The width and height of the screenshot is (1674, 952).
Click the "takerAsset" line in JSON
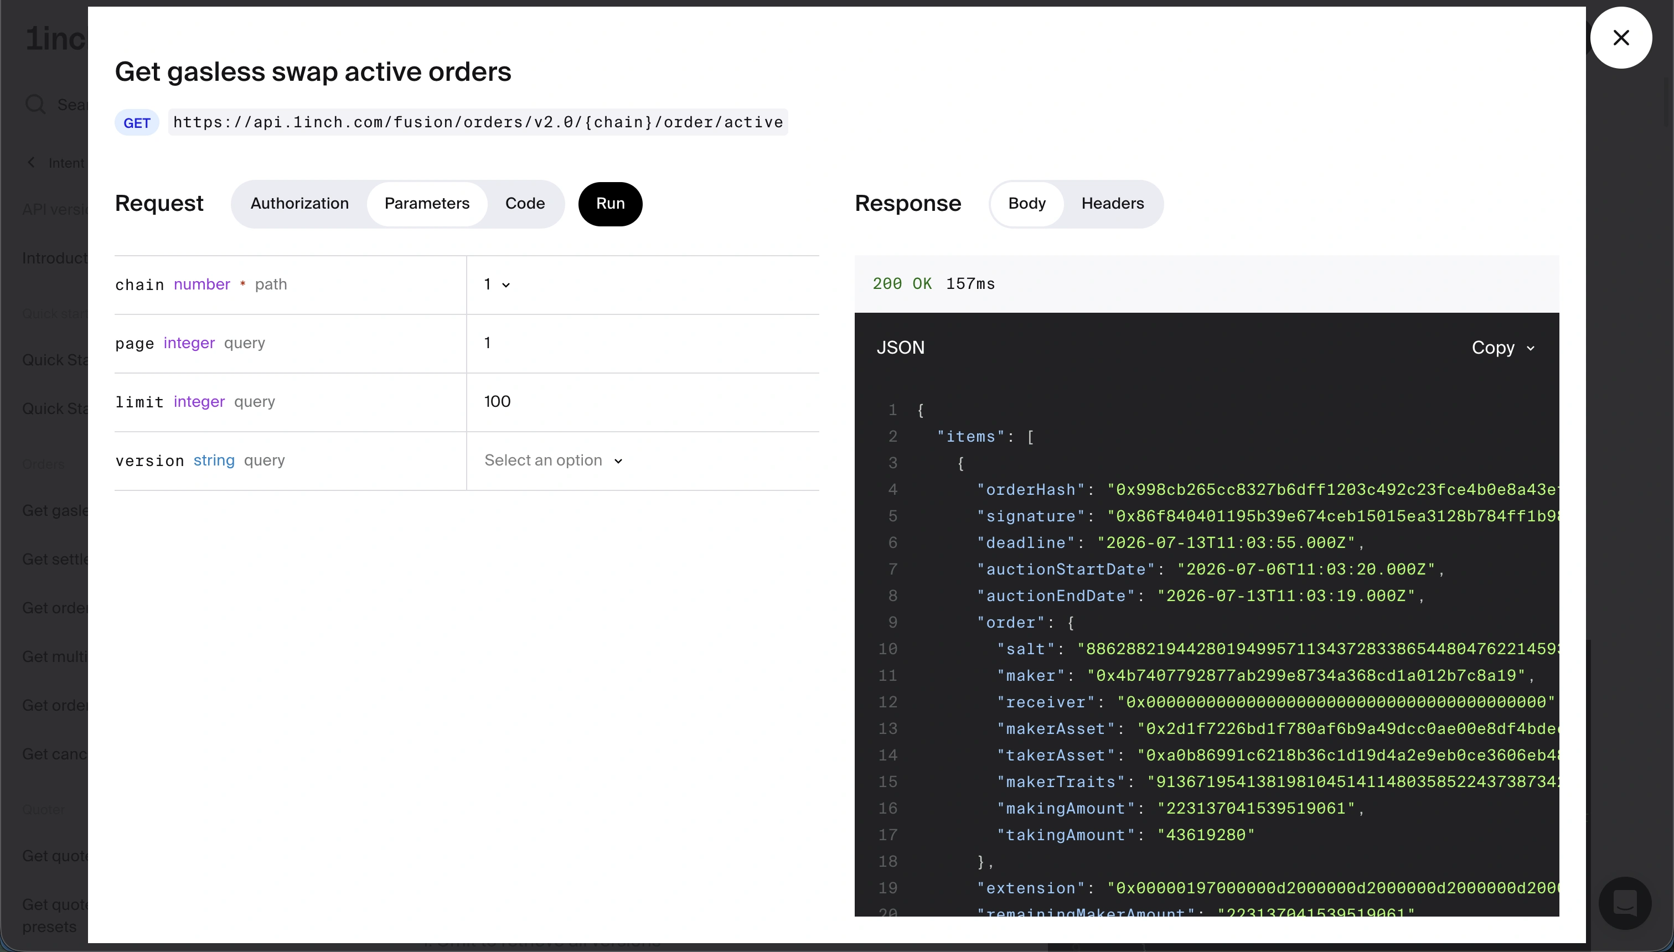[1278, 756]
